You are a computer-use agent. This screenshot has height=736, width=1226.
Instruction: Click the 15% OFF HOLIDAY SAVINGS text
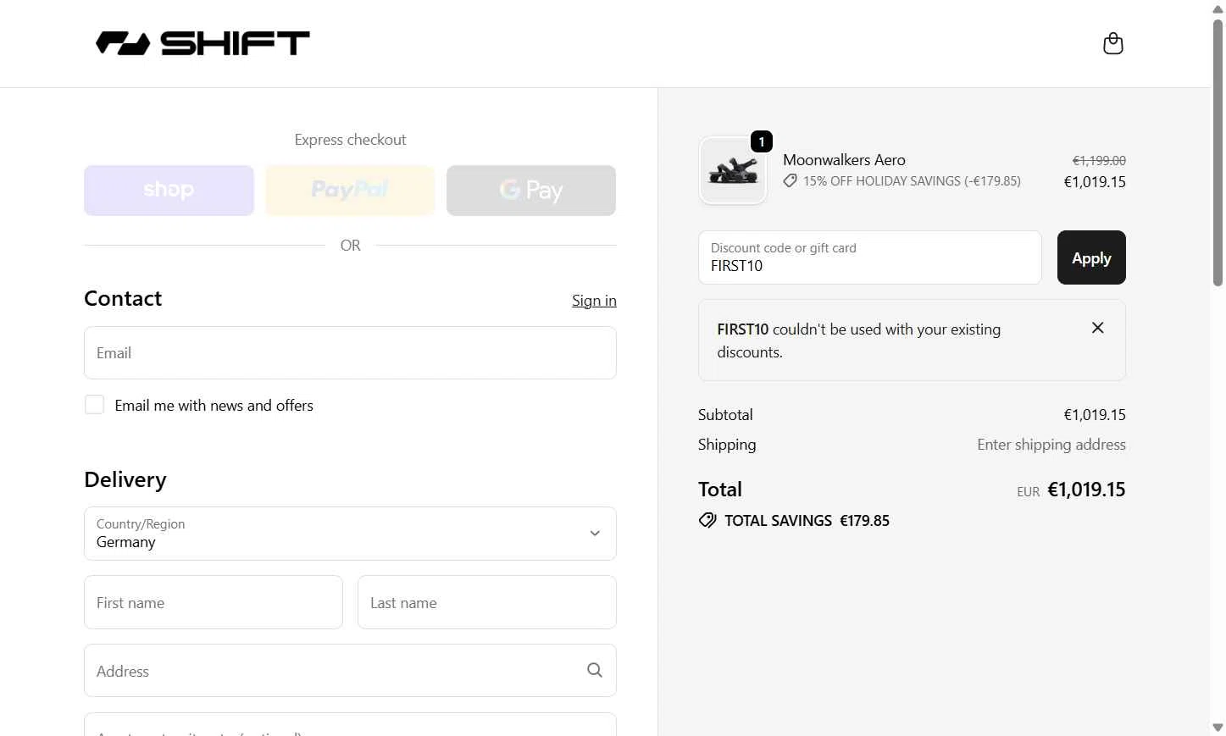(x=912, y=181)
